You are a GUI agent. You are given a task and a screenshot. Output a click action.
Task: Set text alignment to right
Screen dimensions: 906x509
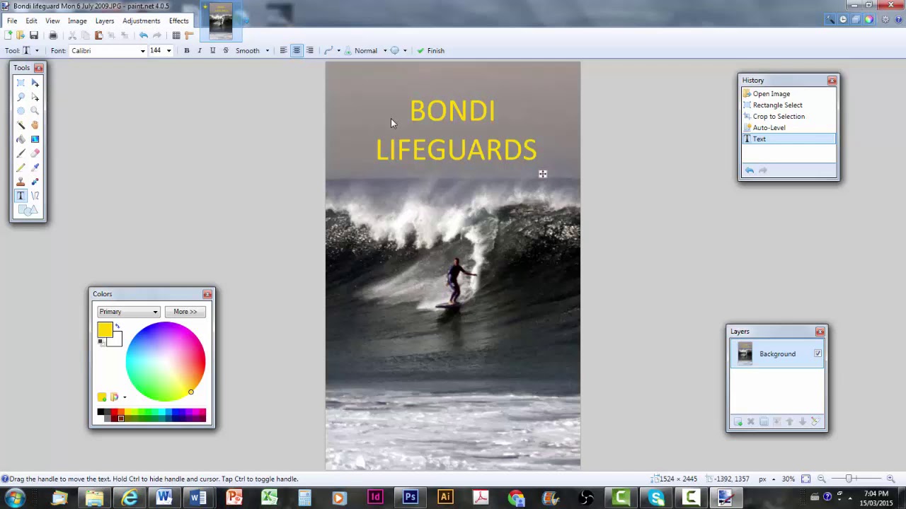[x=309, y=51]
